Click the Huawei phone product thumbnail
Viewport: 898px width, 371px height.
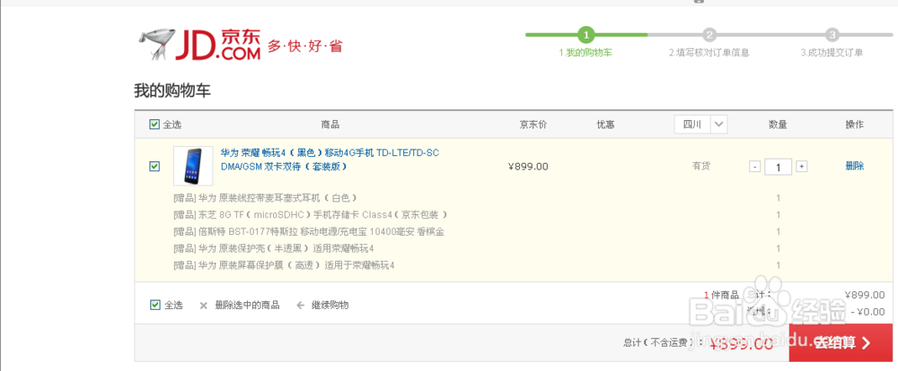tap(192, 166)
